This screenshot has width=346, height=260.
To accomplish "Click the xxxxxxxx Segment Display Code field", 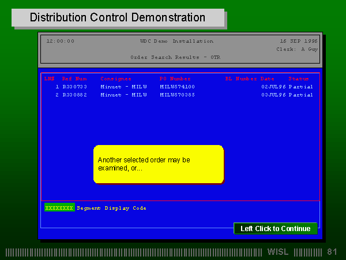I will (59, 208).
